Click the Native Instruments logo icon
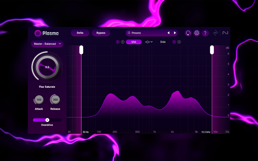 coord(225,33)
